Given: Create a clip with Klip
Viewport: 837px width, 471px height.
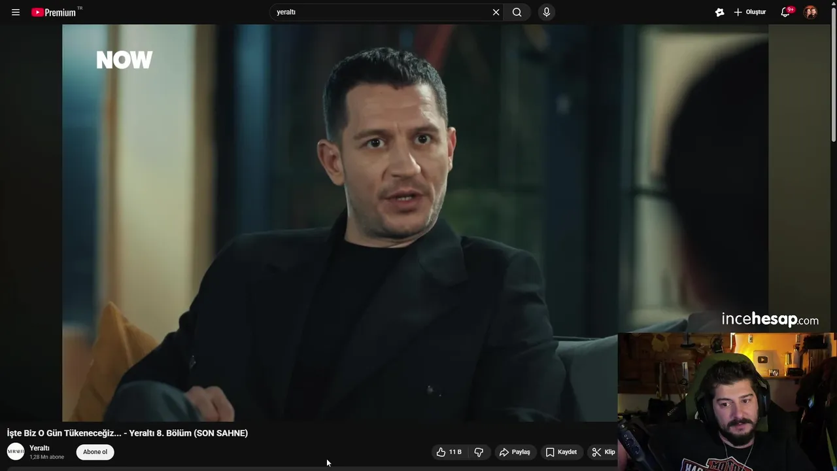Looking at the screenshot, I should 603,452.
